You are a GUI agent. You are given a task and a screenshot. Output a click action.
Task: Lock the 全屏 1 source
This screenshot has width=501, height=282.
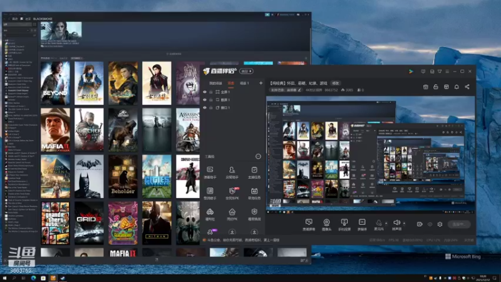[x=211, y=91]
